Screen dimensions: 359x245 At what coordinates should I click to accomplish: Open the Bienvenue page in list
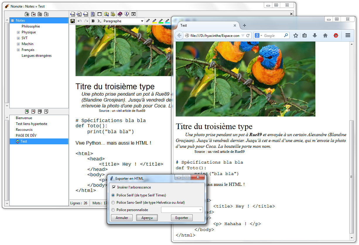(24, 118)
